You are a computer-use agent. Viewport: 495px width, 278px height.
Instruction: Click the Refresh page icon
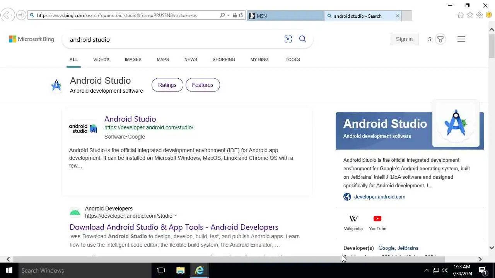[x=241, y=15]
